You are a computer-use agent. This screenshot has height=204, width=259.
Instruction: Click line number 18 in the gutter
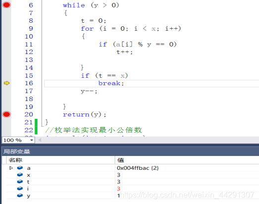[x=29, y=99]
